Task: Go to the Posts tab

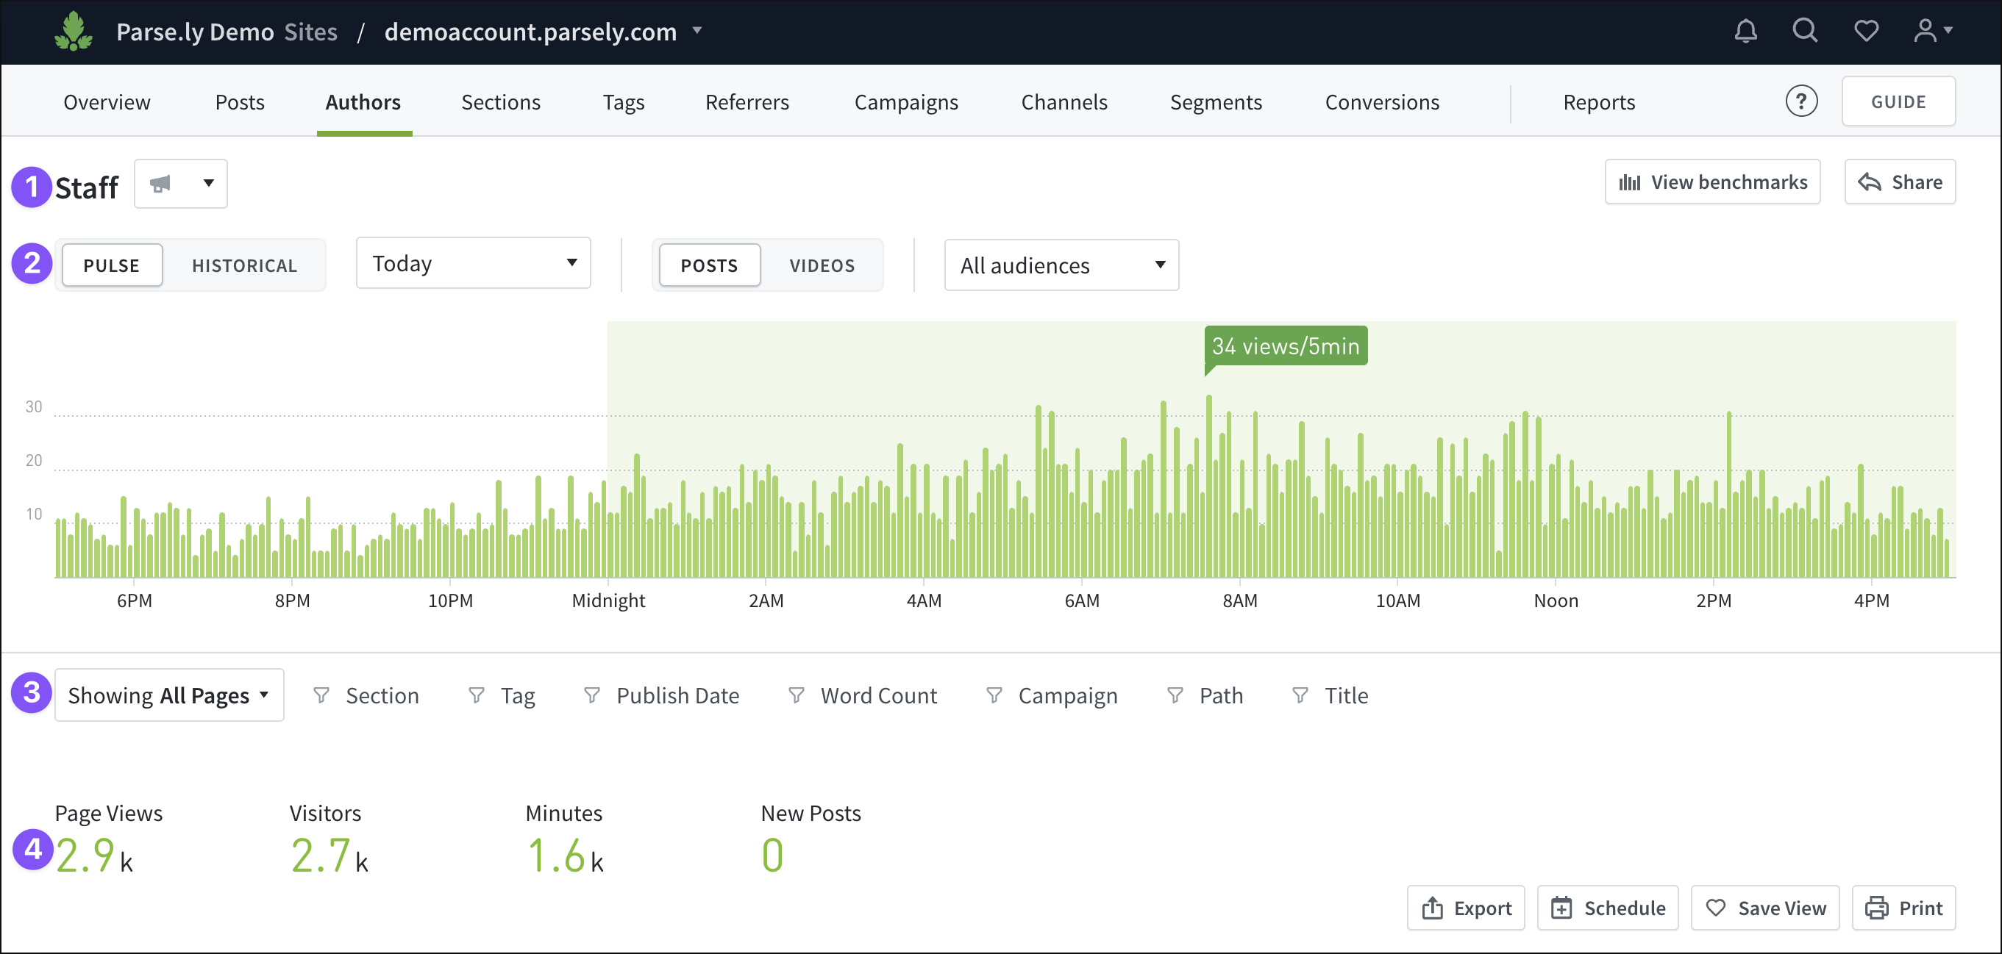Action: 241,103
